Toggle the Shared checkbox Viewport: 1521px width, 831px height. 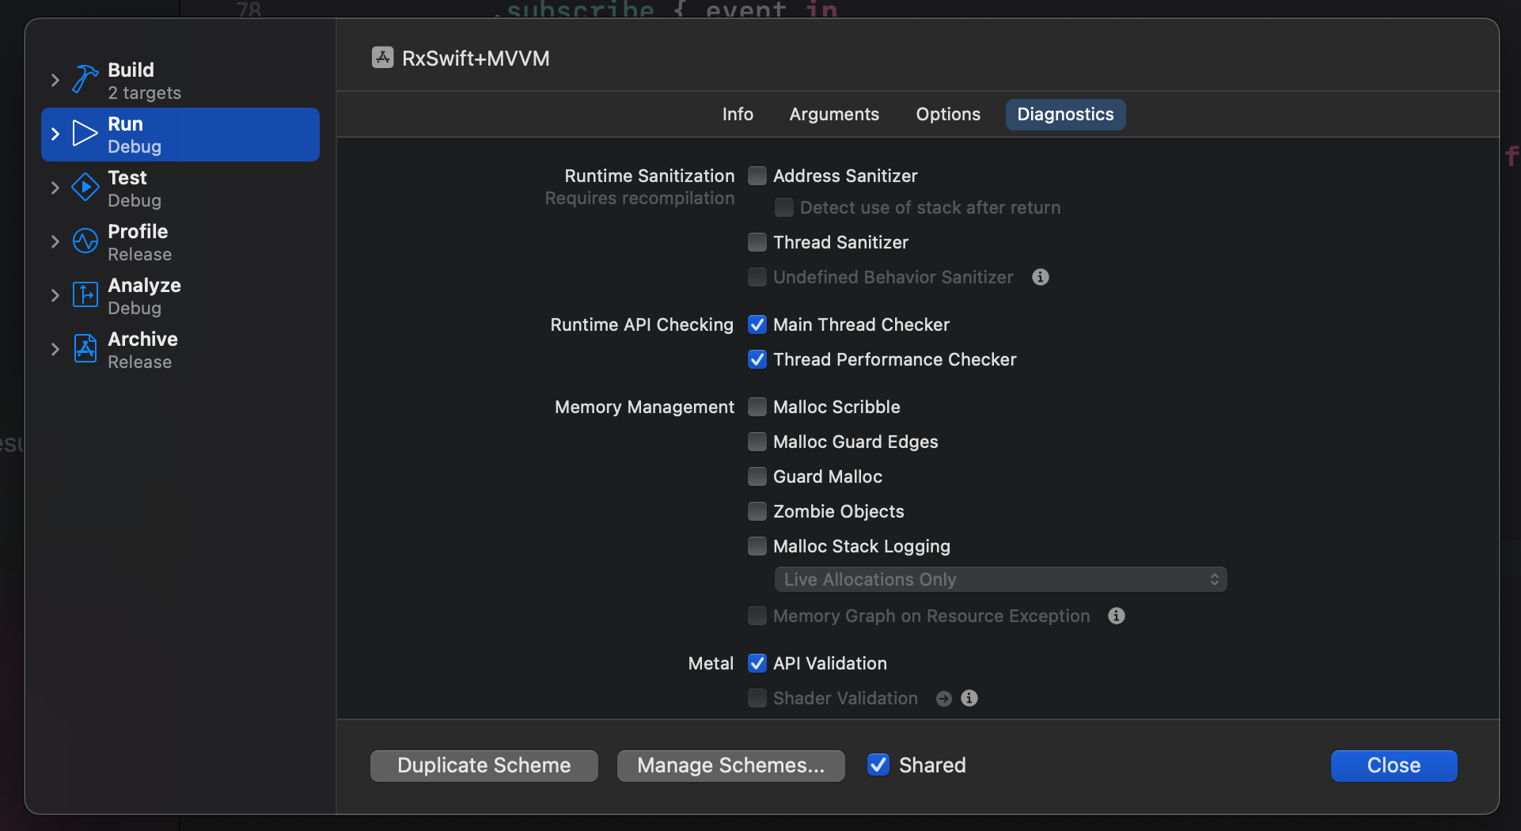click(878, 765)
